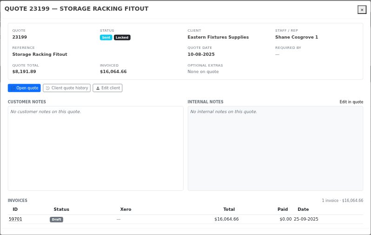Click the Date column header
The image size is (371, 235).
point(303,209)
